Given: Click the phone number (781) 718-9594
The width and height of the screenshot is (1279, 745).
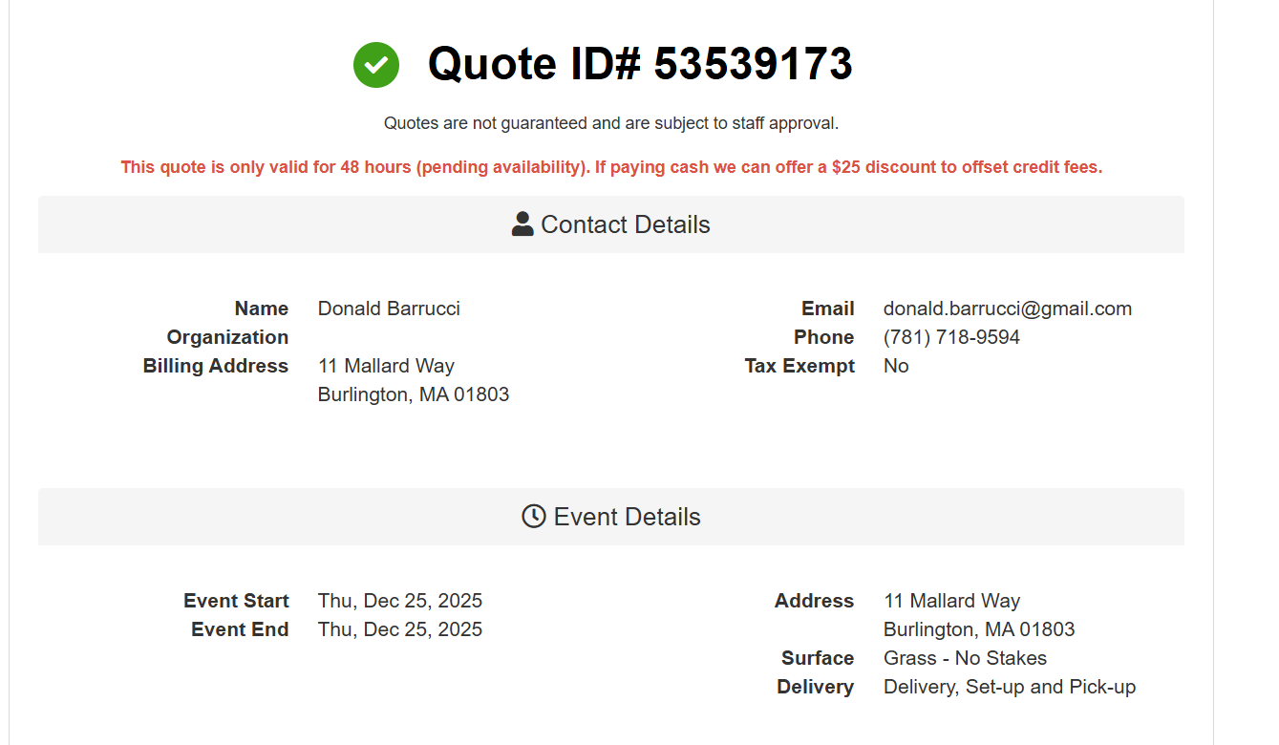Looking at the screenshot, I should pyautogui.click(x=951, y=337).
